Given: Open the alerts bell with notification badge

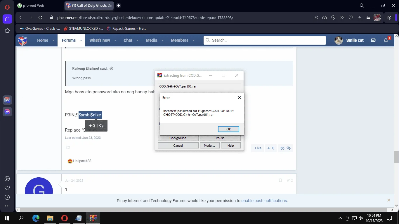Looking at the screenshot, I should point(386,40).
